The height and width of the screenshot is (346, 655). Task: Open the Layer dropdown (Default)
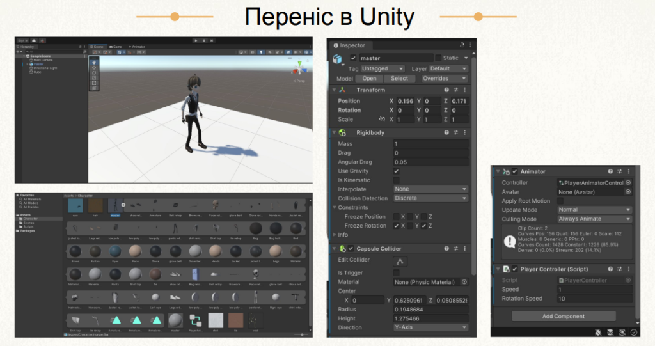tap(448, 68)
